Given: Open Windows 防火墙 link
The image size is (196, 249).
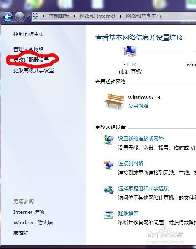Looking at the screenshot, I should [x=33, y=223].
